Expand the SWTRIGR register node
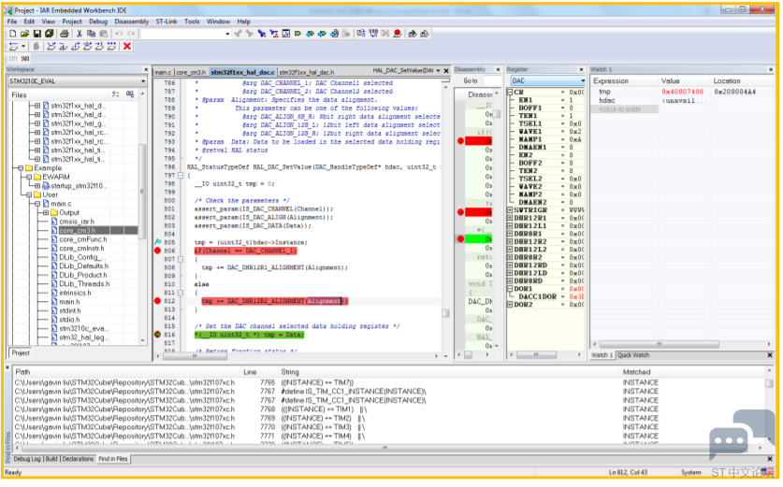The height and width of the screenshot is (487, 783). (510, 210)
